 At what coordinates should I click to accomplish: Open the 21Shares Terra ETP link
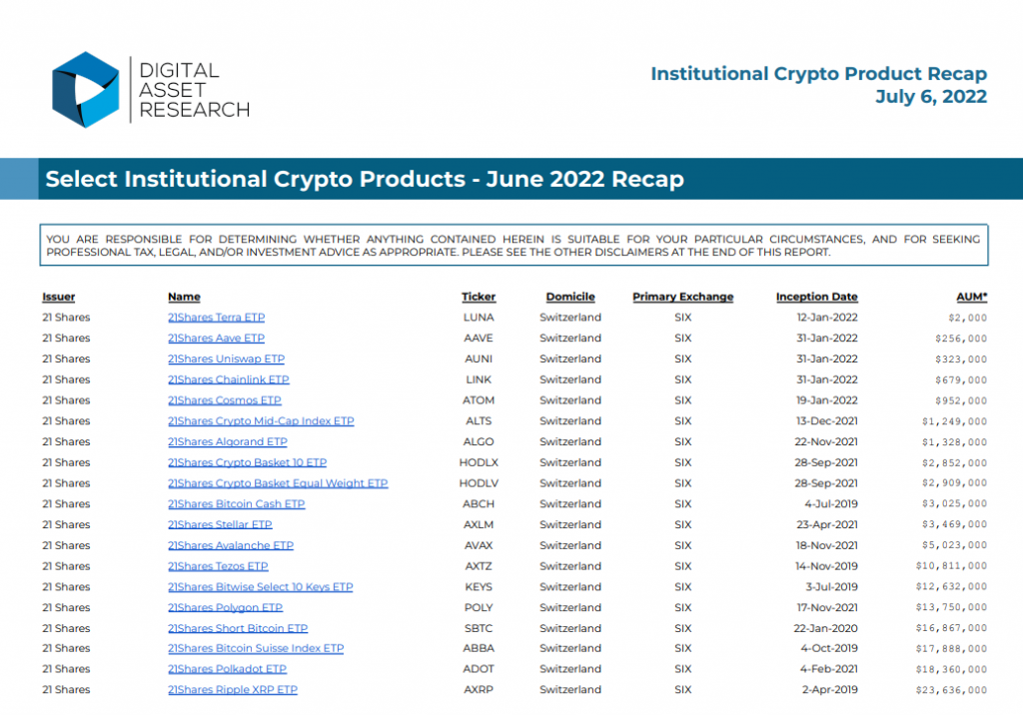[x=216, y=318]
